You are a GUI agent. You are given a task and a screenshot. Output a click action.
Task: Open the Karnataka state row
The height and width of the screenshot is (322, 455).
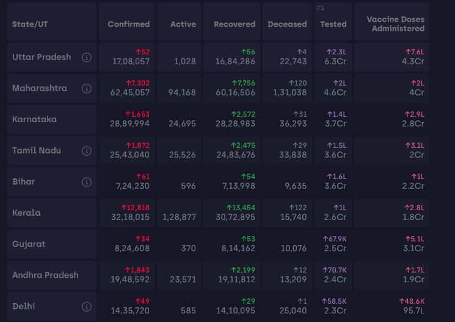(x=34, y=120)
